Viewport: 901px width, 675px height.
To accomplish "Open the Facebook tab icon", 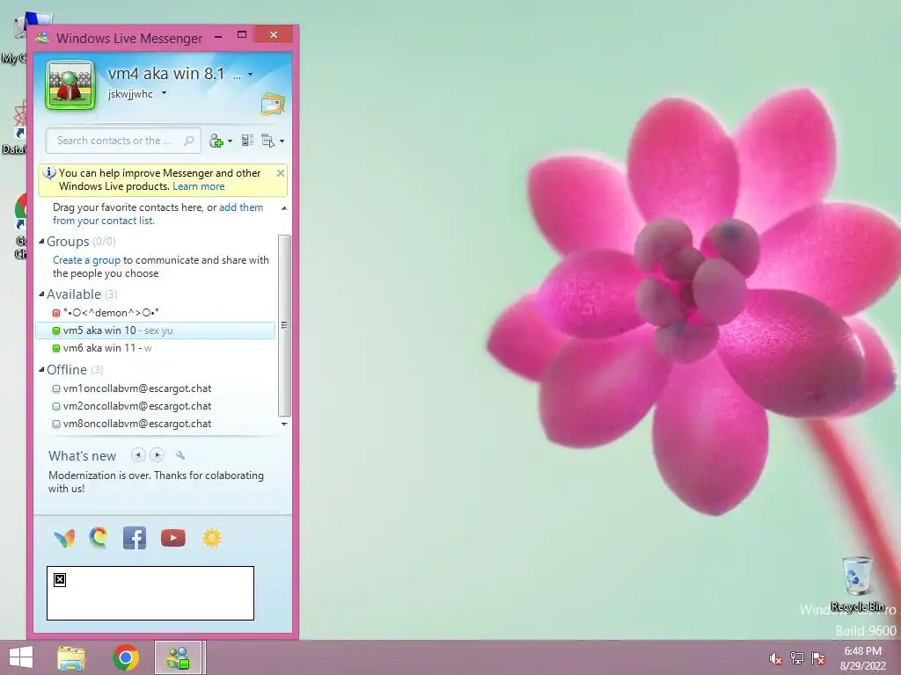I will [135, 538].
